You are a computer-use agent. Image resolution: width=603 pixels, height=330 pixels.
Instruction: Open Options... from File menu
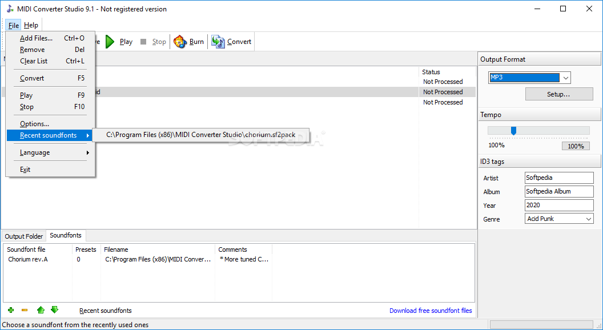click(50, 124)
